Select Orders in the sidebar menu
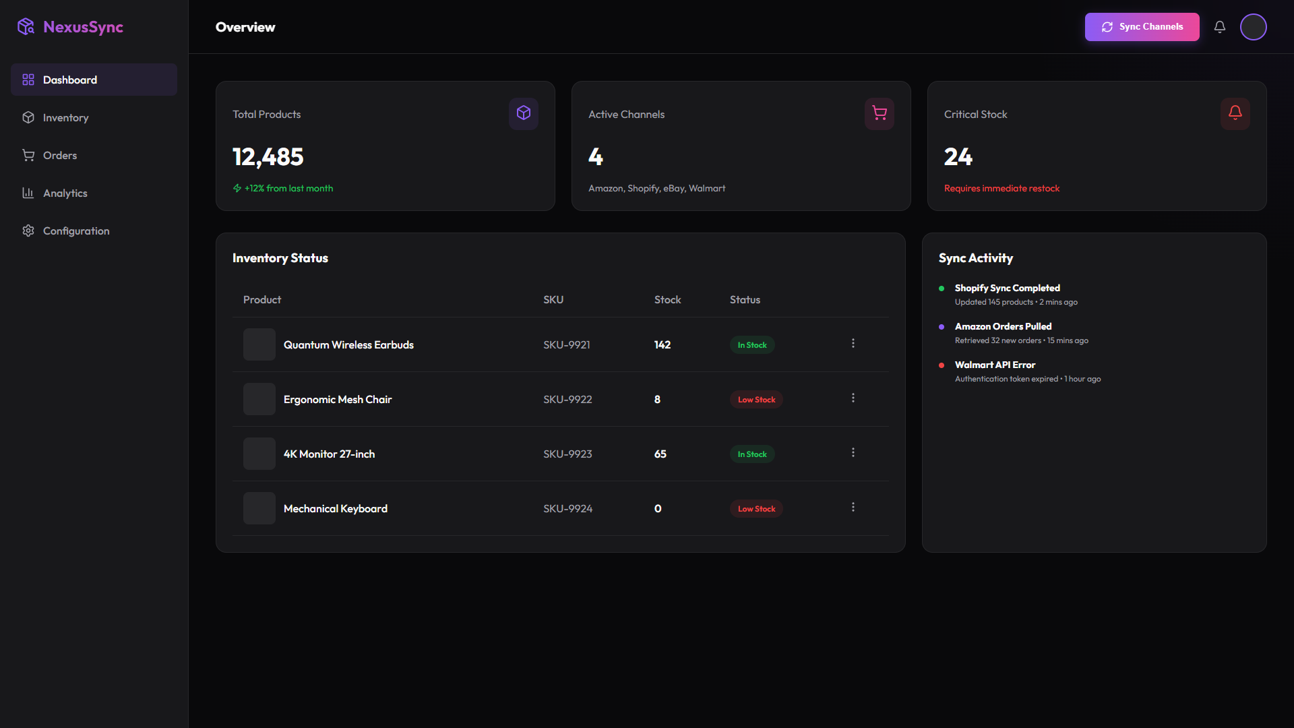 (59, 155)
